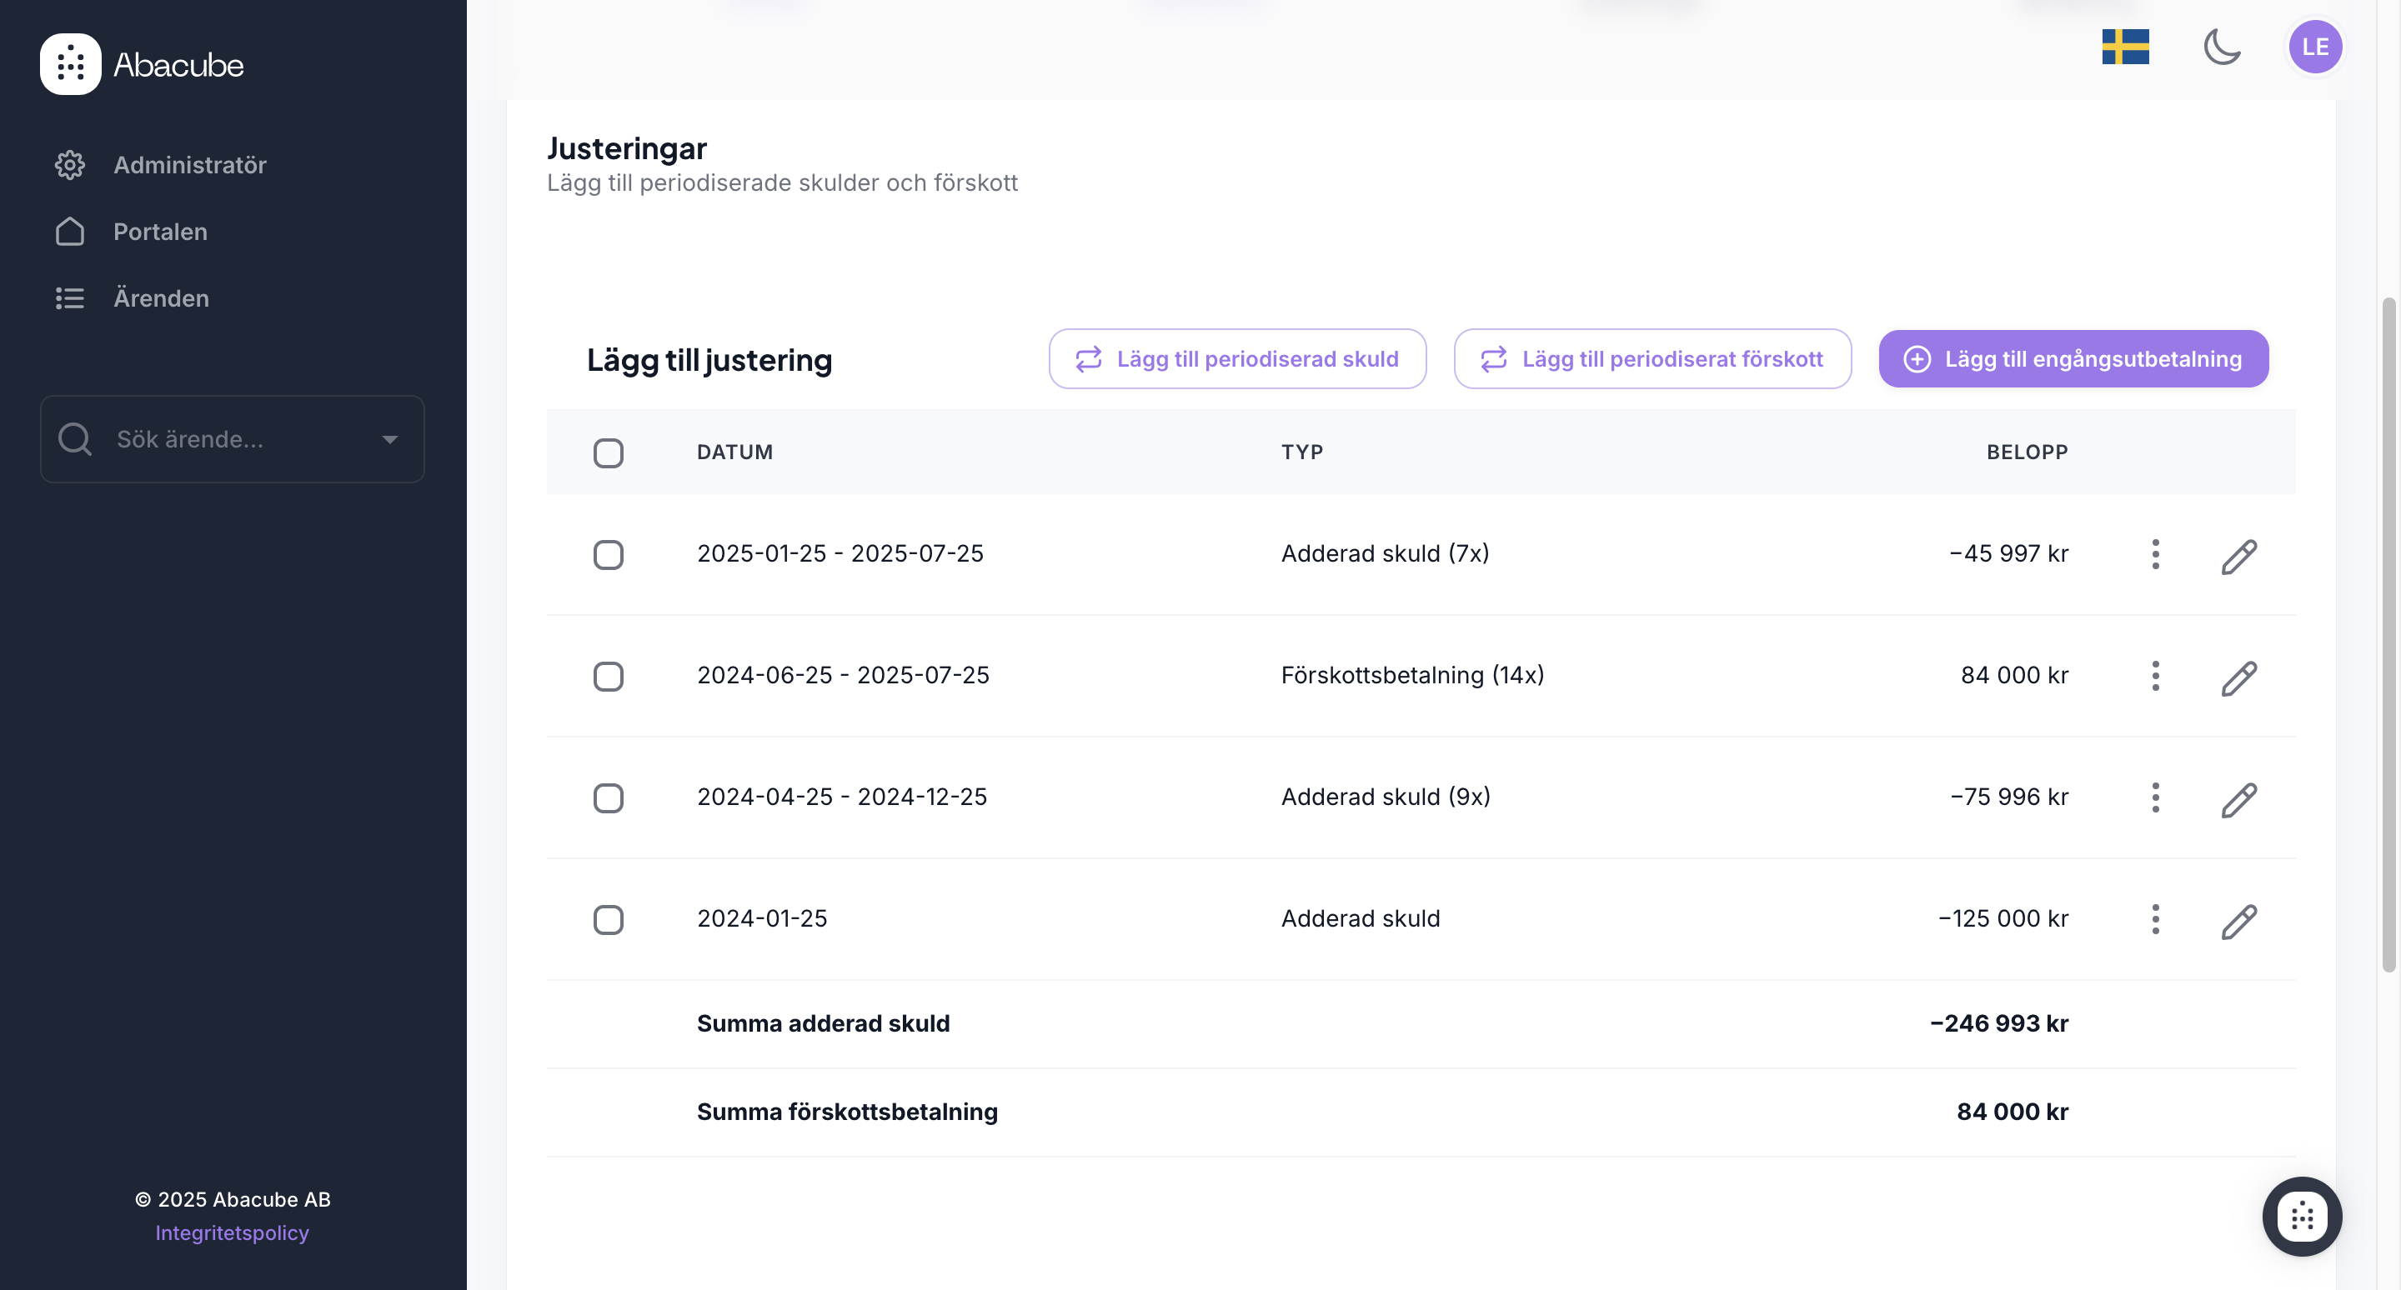Open the Abacube chat widget bottom right
This screenshot has width=2401, height=1290.
pos(2301,1216)
